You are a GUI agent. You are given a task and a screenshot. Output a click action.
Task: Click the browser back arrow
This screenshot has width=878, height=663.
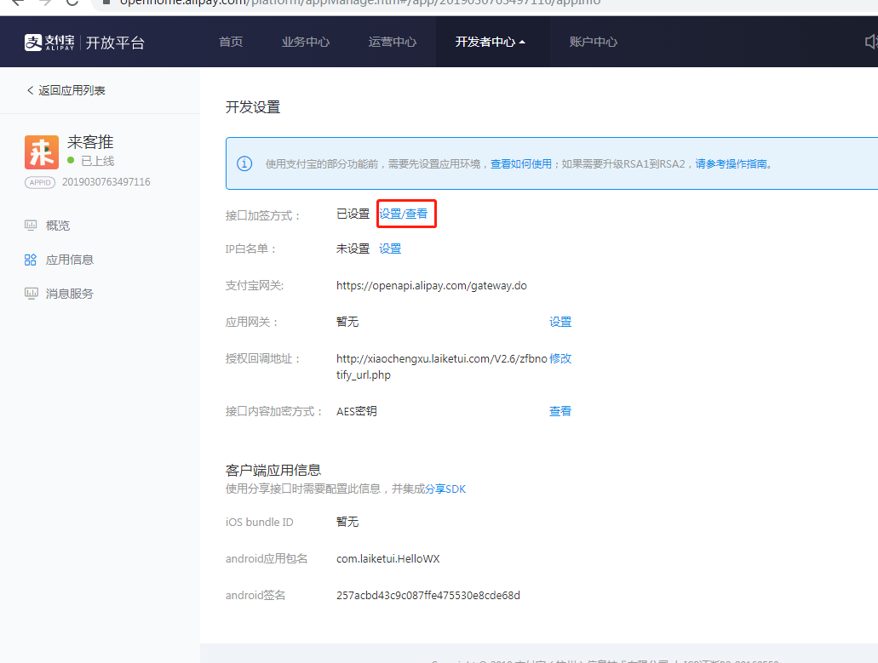18,3
